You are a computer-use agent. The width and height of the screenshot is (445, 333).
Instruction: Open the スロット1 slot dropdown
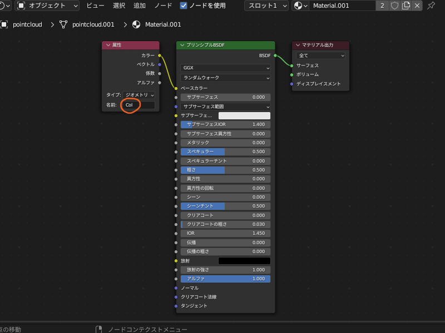266,6
